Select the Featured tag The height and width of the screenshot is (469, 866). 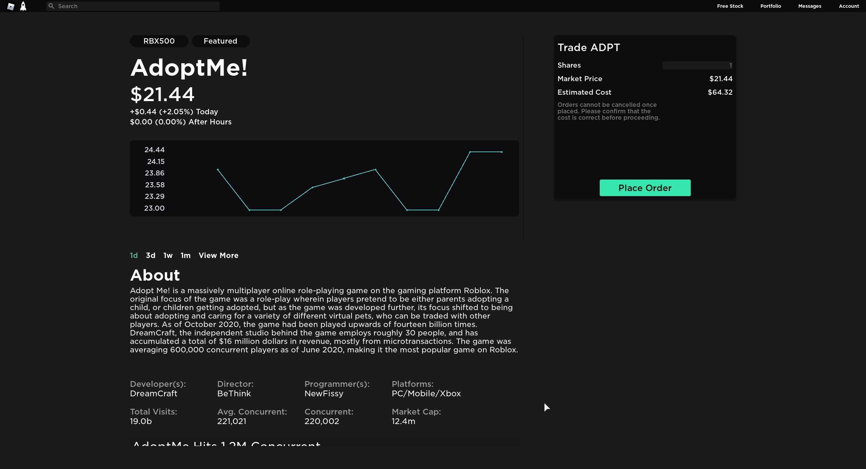(x=221, y=41)
